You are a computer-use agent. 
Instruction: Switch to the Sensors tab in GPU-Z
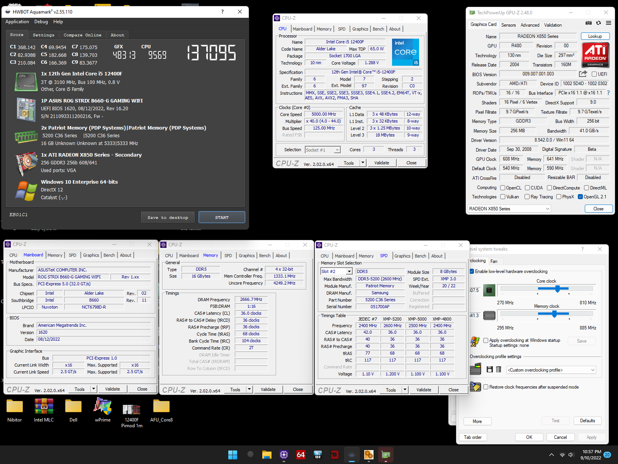pos(508,25)
